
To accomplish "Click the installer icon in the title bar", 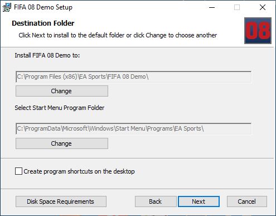I will coord(7,7).
